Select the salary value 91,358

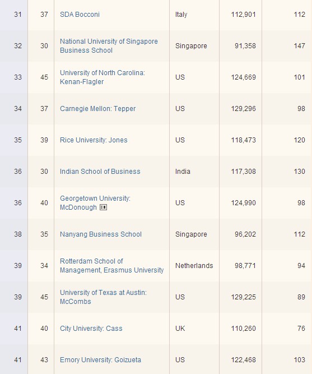(x=245, y=46)
